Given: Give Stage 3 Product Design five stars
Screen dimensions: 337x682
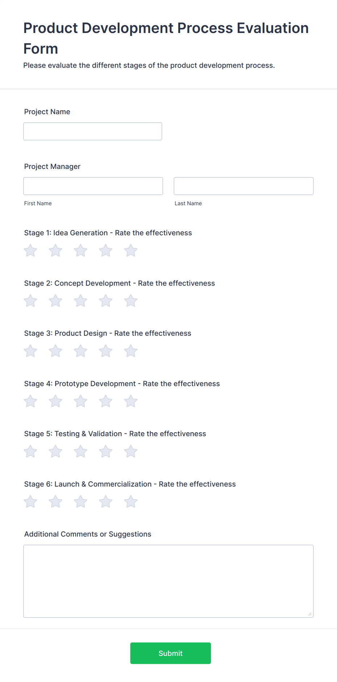Looking at the screenshot, I should [x=131, y=351].
